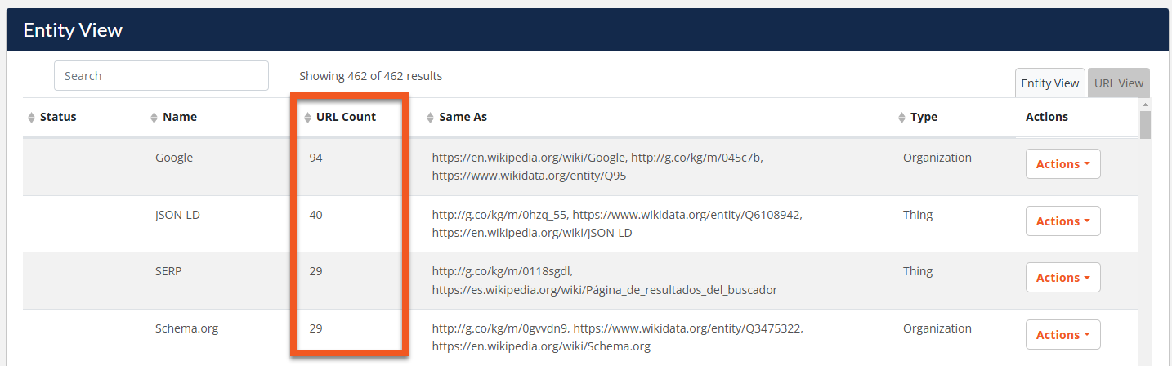Click the Organization type in Schema.org row
Image resolution: width=1172 pixels, height=366 pixels.
(937, 328)
